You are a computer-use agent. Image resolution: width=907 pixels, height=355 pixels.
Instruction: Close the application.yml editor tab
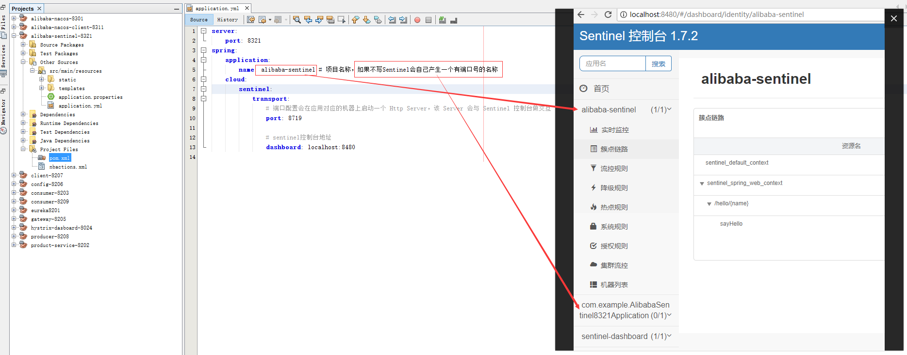tap(247, 8)
